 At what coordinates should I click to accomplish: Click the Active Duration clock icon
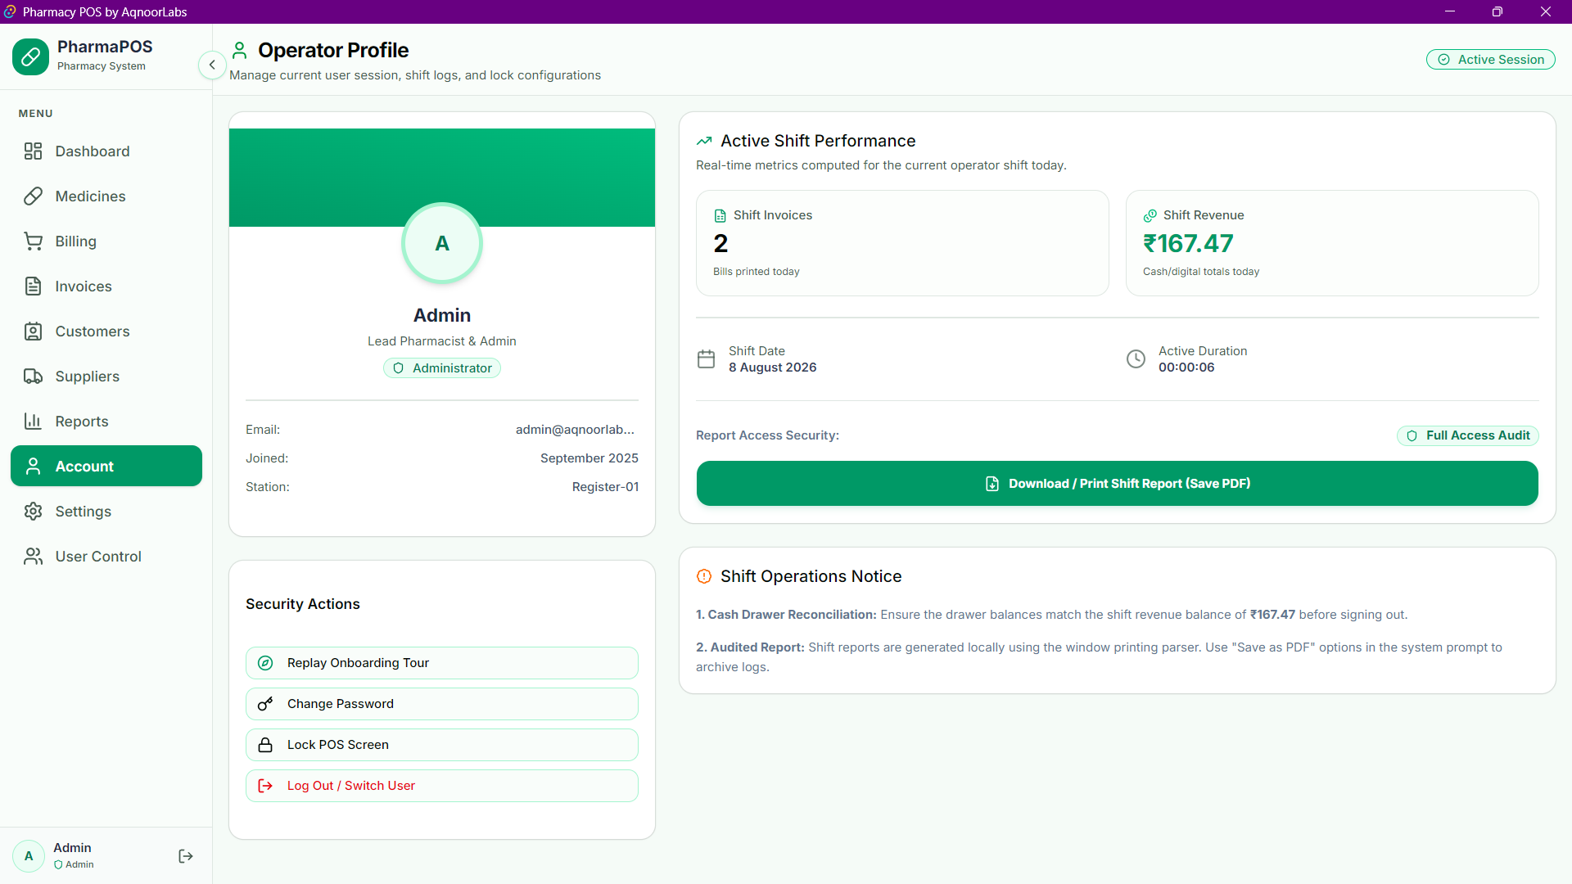[x=1136, y=359]
